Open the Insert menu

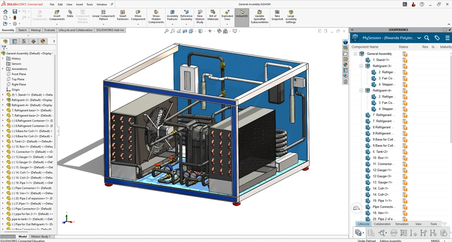pyautogui.click(x=79, y=4)
